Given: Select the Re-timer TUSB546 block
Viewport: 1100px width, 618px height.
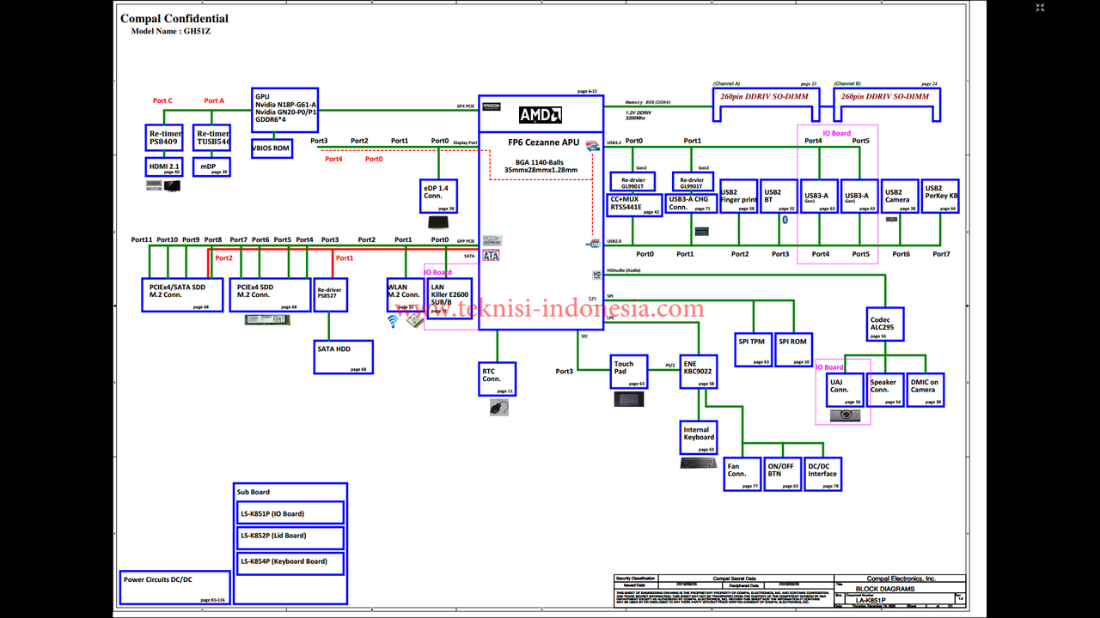Looking at the screenshot, I should [211, 137].
